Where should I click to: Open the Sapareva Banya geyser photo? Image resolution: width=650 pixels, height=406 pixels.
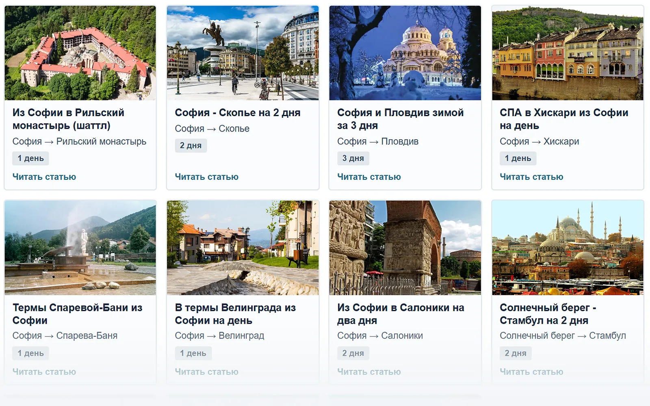click(x=80, y=248)
